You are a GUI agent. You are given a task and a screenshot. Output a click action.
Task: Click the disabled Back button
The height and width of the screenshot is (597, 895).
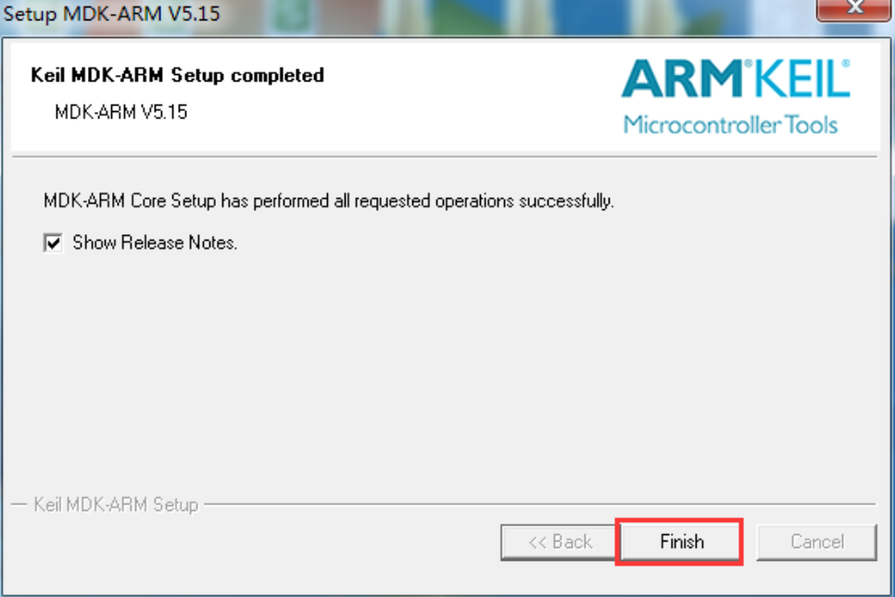(x=560, y=542)
